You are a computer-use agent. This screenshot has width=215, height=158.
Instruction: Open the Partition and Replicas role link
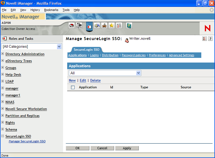(x=22, y=116)
